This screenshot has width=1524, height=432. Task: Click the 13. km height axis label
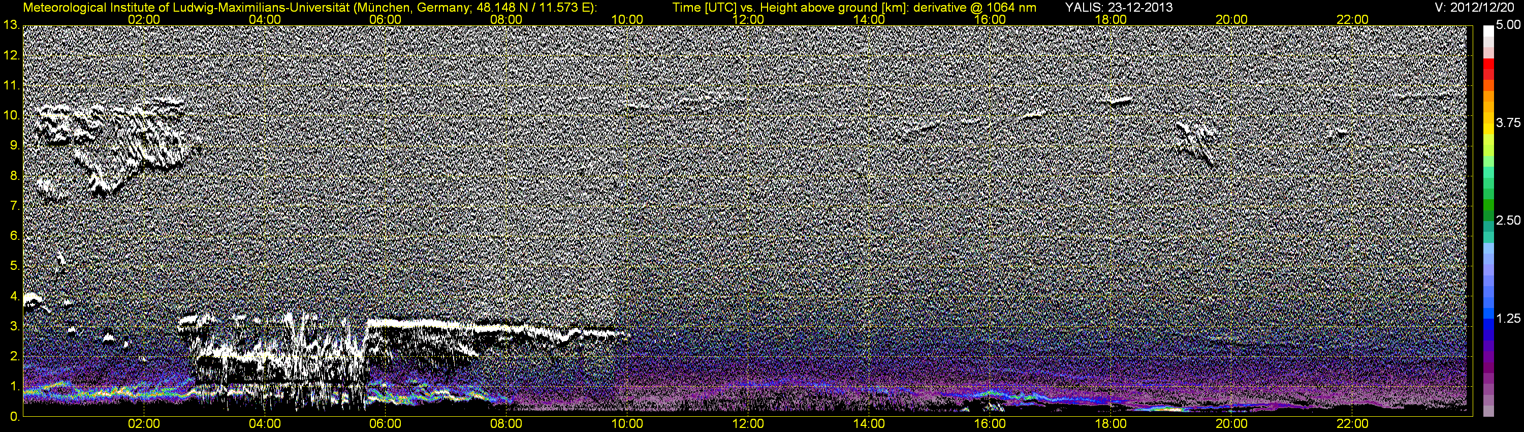pyautogui.click(x=11, y=25)
